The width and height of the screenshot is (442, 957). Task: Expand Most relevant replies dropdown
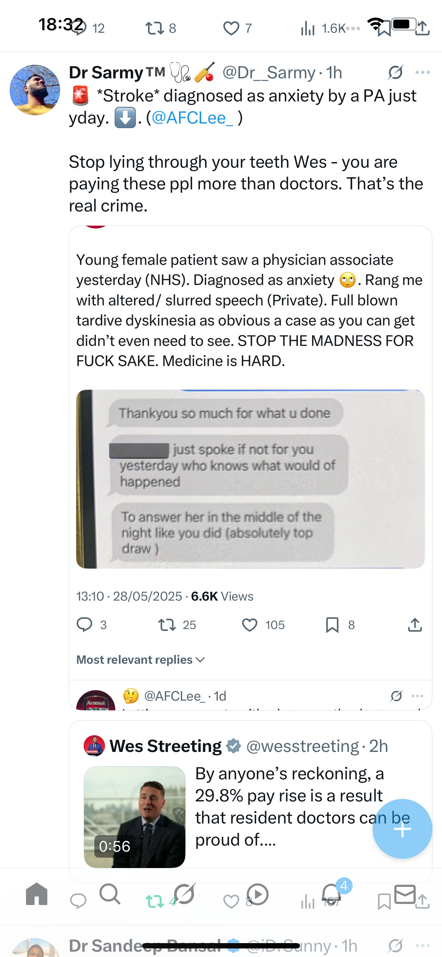coord(141,660)
